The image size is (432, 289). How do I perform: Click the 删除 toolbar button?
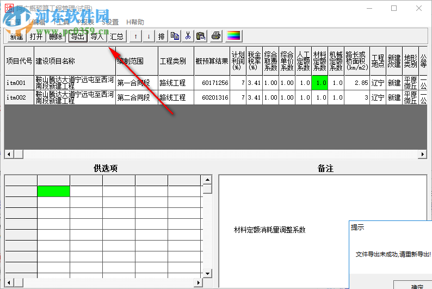(x=56, y=36)
